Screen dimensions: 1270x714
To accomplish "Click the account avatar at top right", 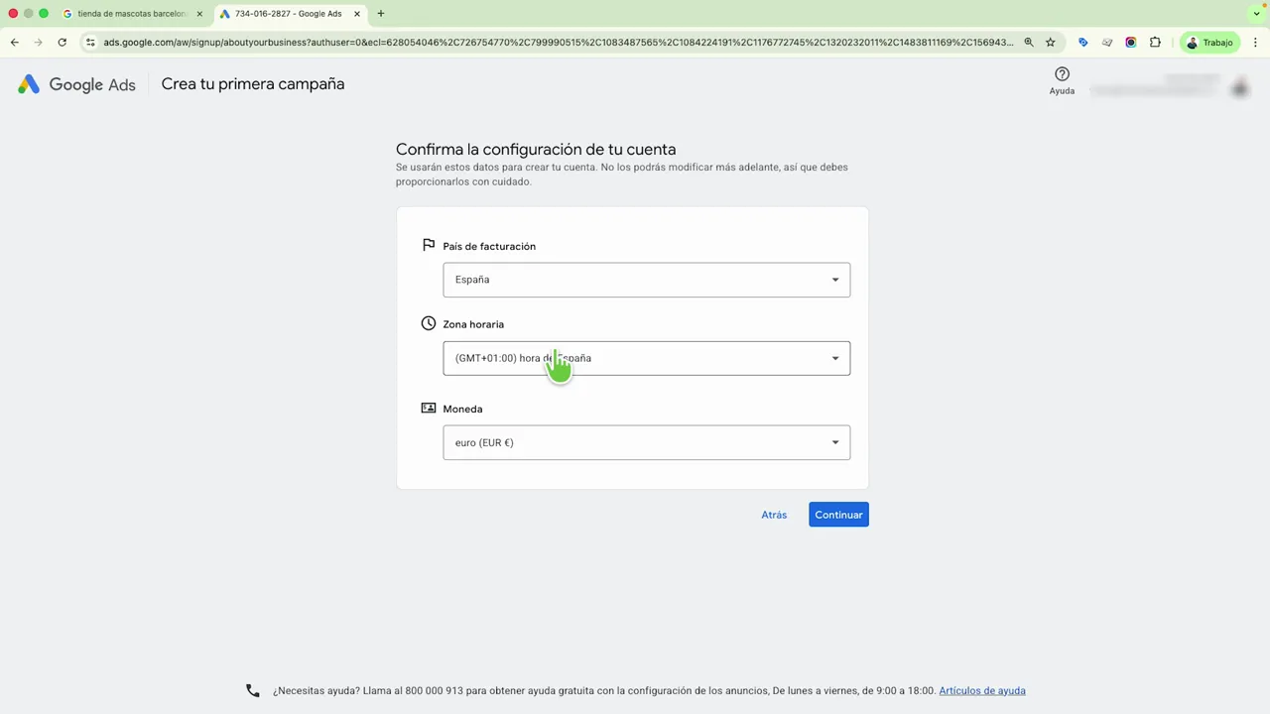I will tap(1239, 87).
